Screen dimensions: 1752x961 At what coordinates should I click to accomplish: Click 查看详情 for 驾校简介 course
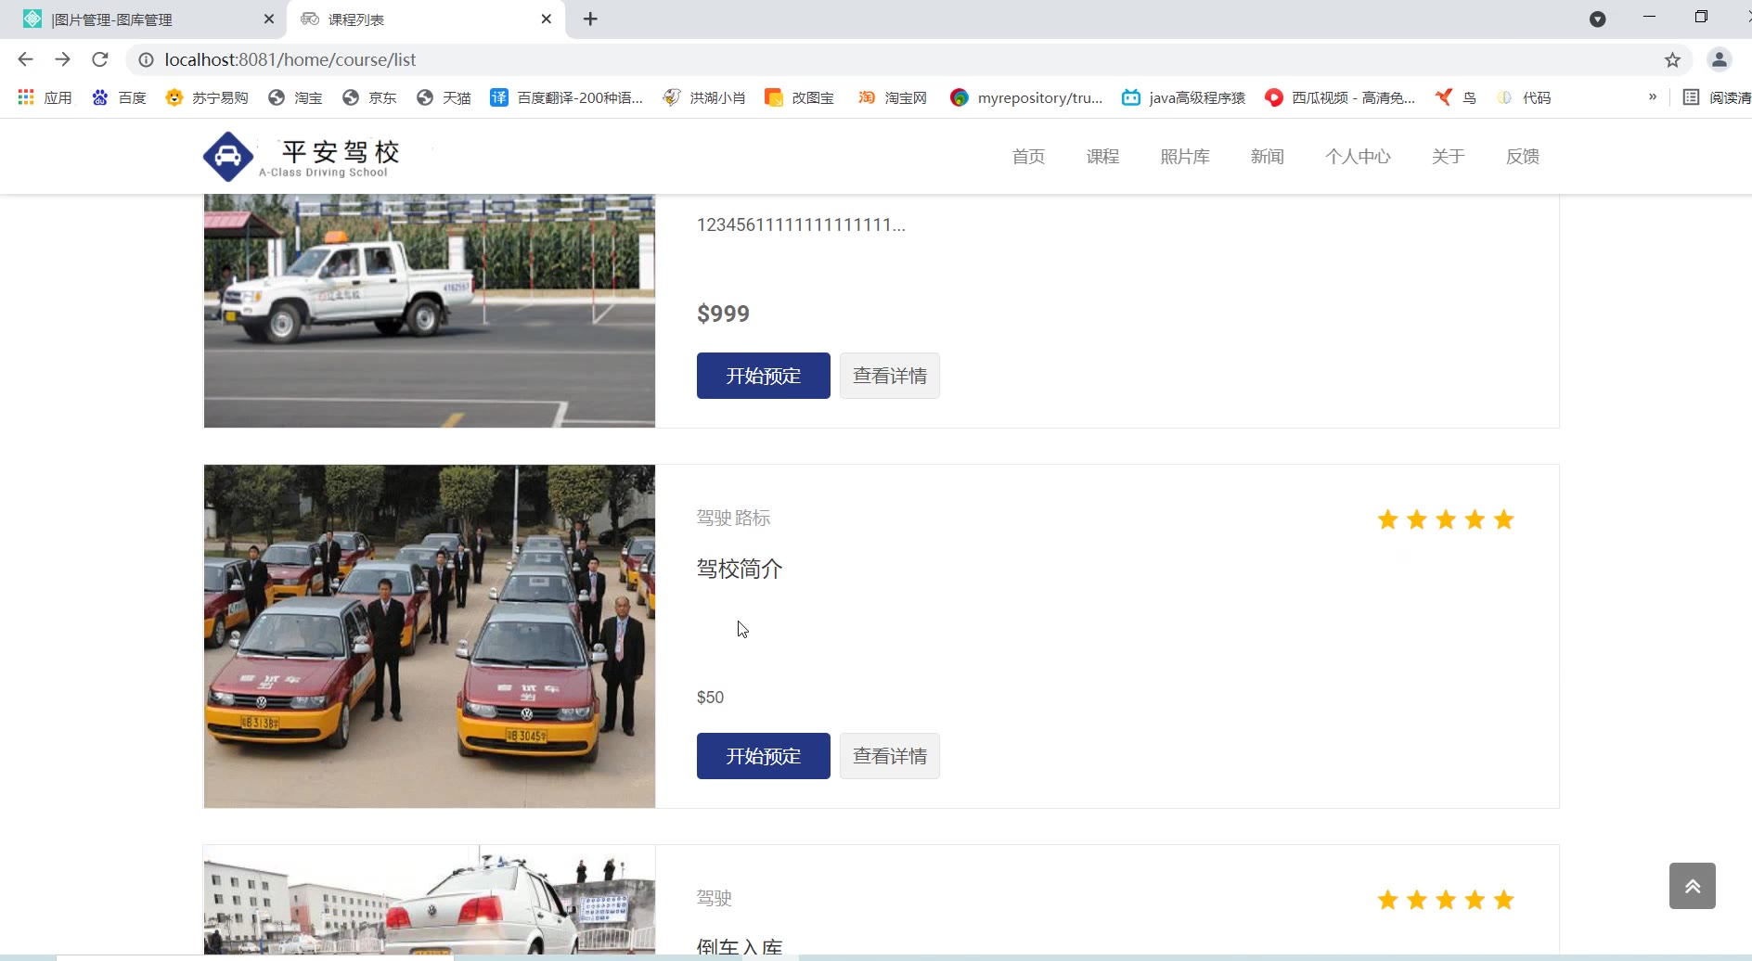tap(889, 756)
